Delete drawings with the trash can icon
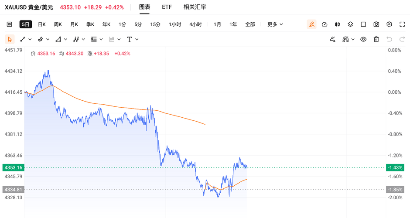Screen dimensions: 410x218 tap(376, 39)
